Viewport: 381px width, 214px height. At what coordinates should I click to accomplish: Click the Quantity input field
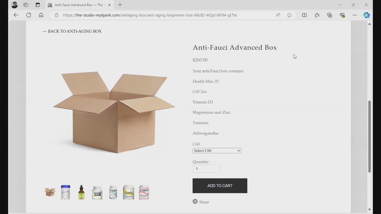coord(206,169)
